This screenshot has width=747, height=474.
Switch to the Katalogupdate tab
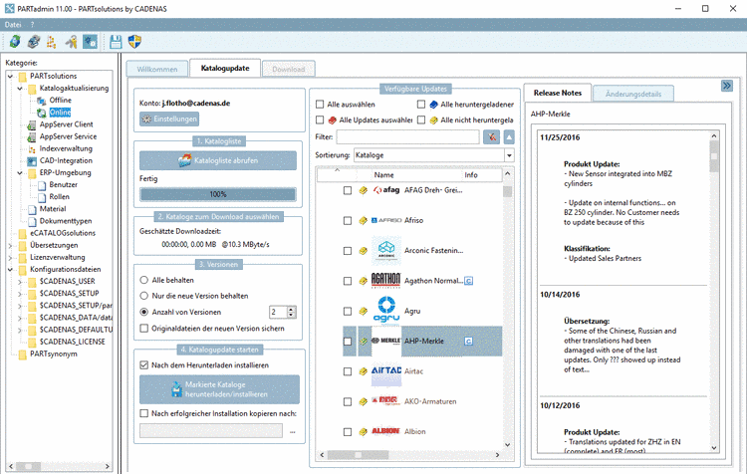225,68
